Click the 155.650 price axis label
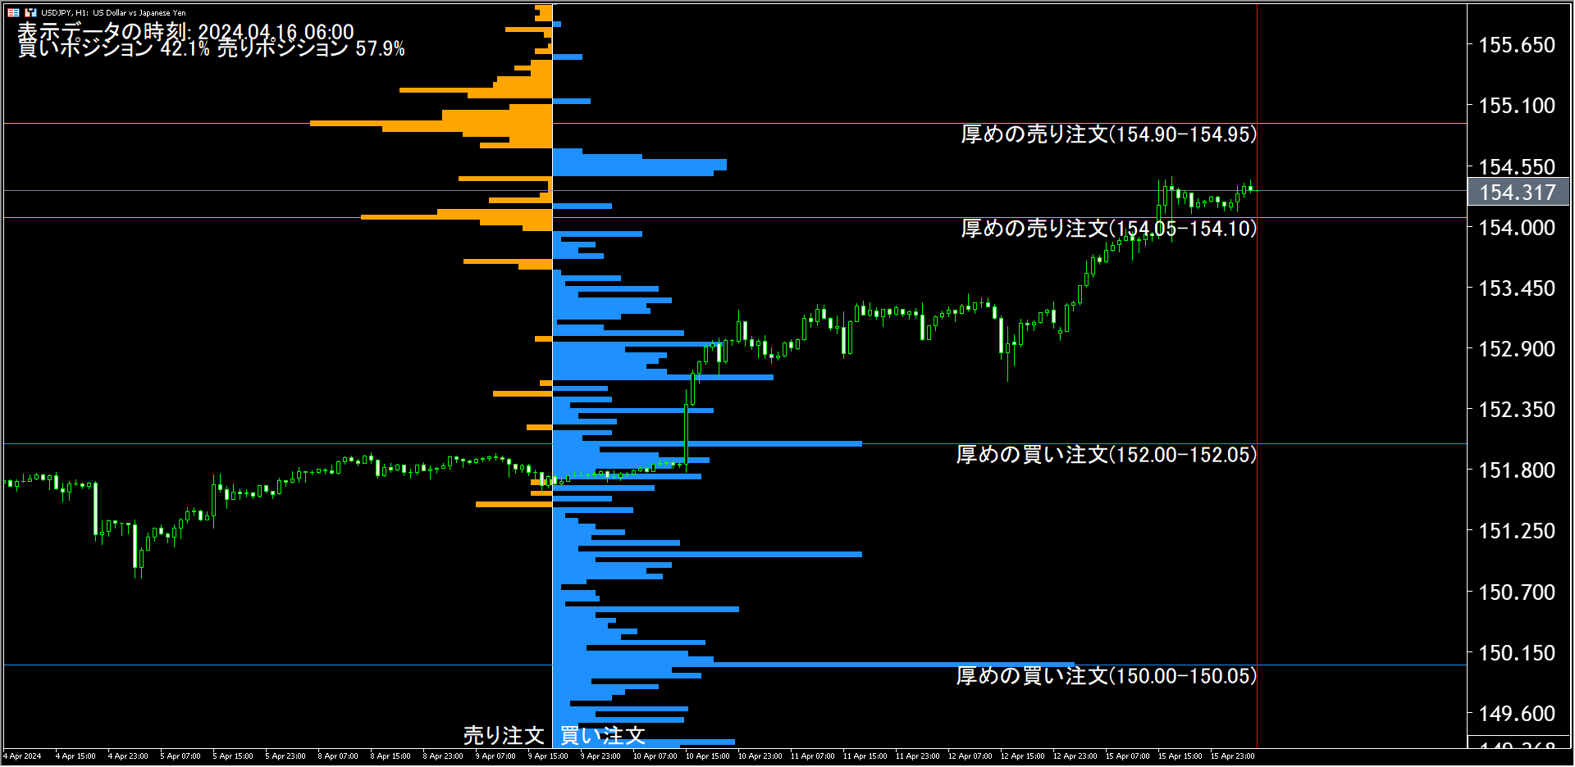Screen dimensions: 1575x767 point(1517,45)
